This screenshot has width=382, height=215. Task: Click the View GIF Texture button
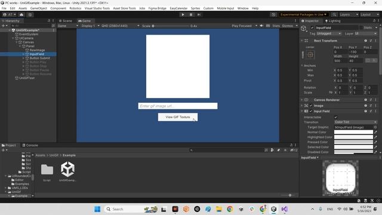[x=178, y=117]
